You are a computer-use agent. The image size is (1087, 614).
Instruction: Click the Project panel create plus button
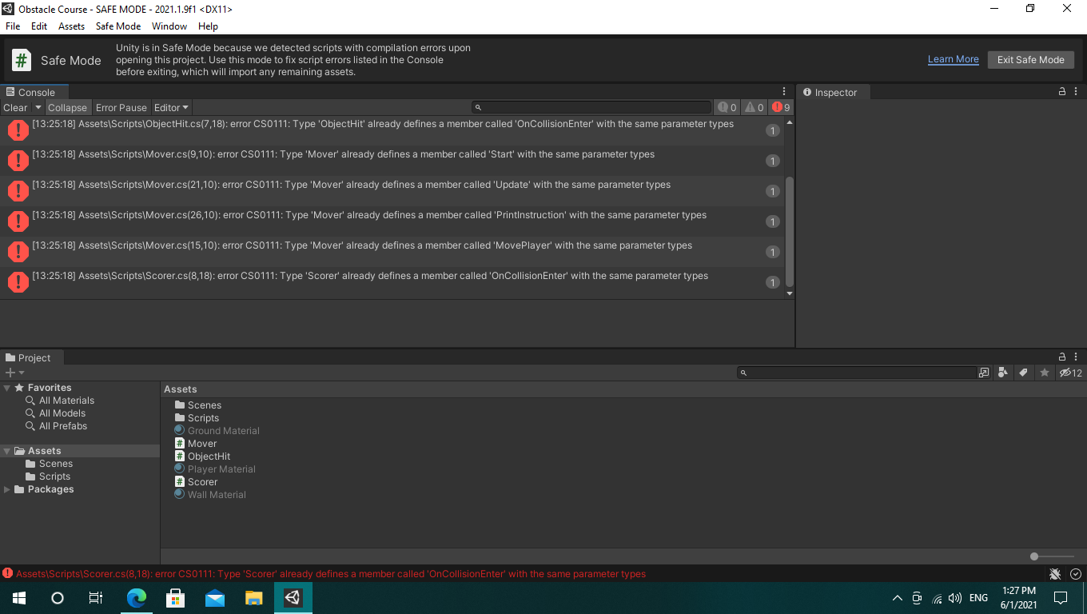pyautogui.click(x=10, y=373)
